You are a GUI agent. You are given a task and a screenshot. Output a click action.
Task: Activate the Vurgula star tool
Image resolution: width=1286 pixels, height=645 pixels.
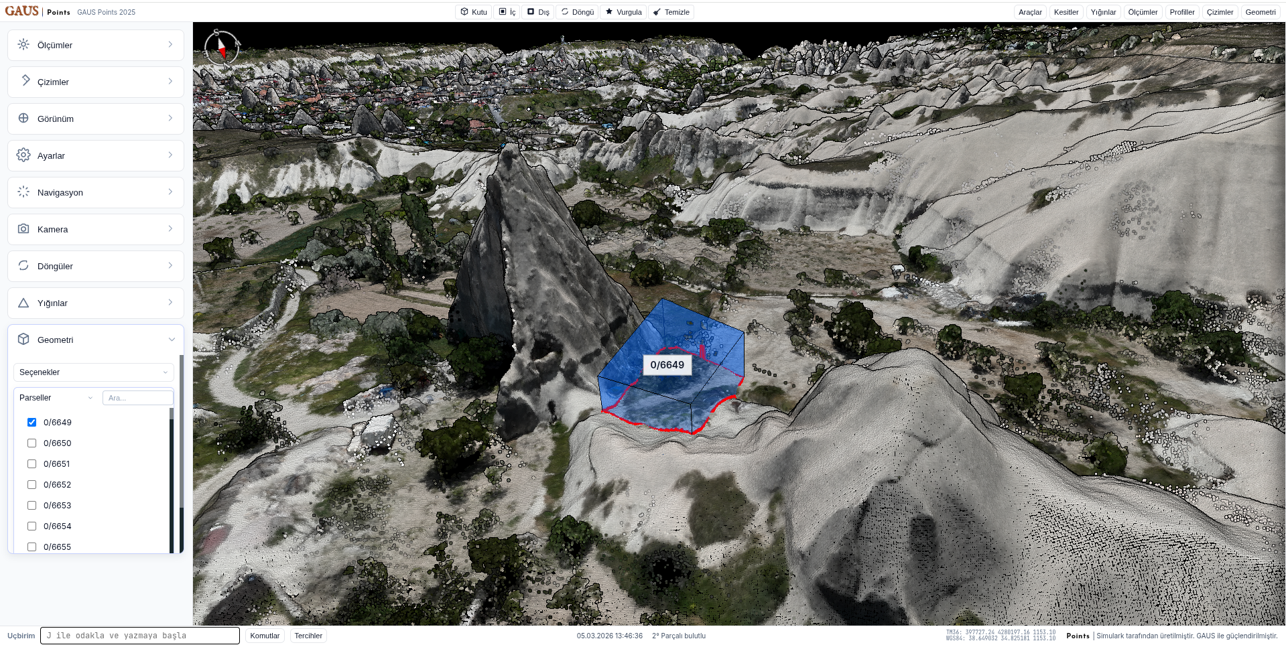[x=623, y=12]
